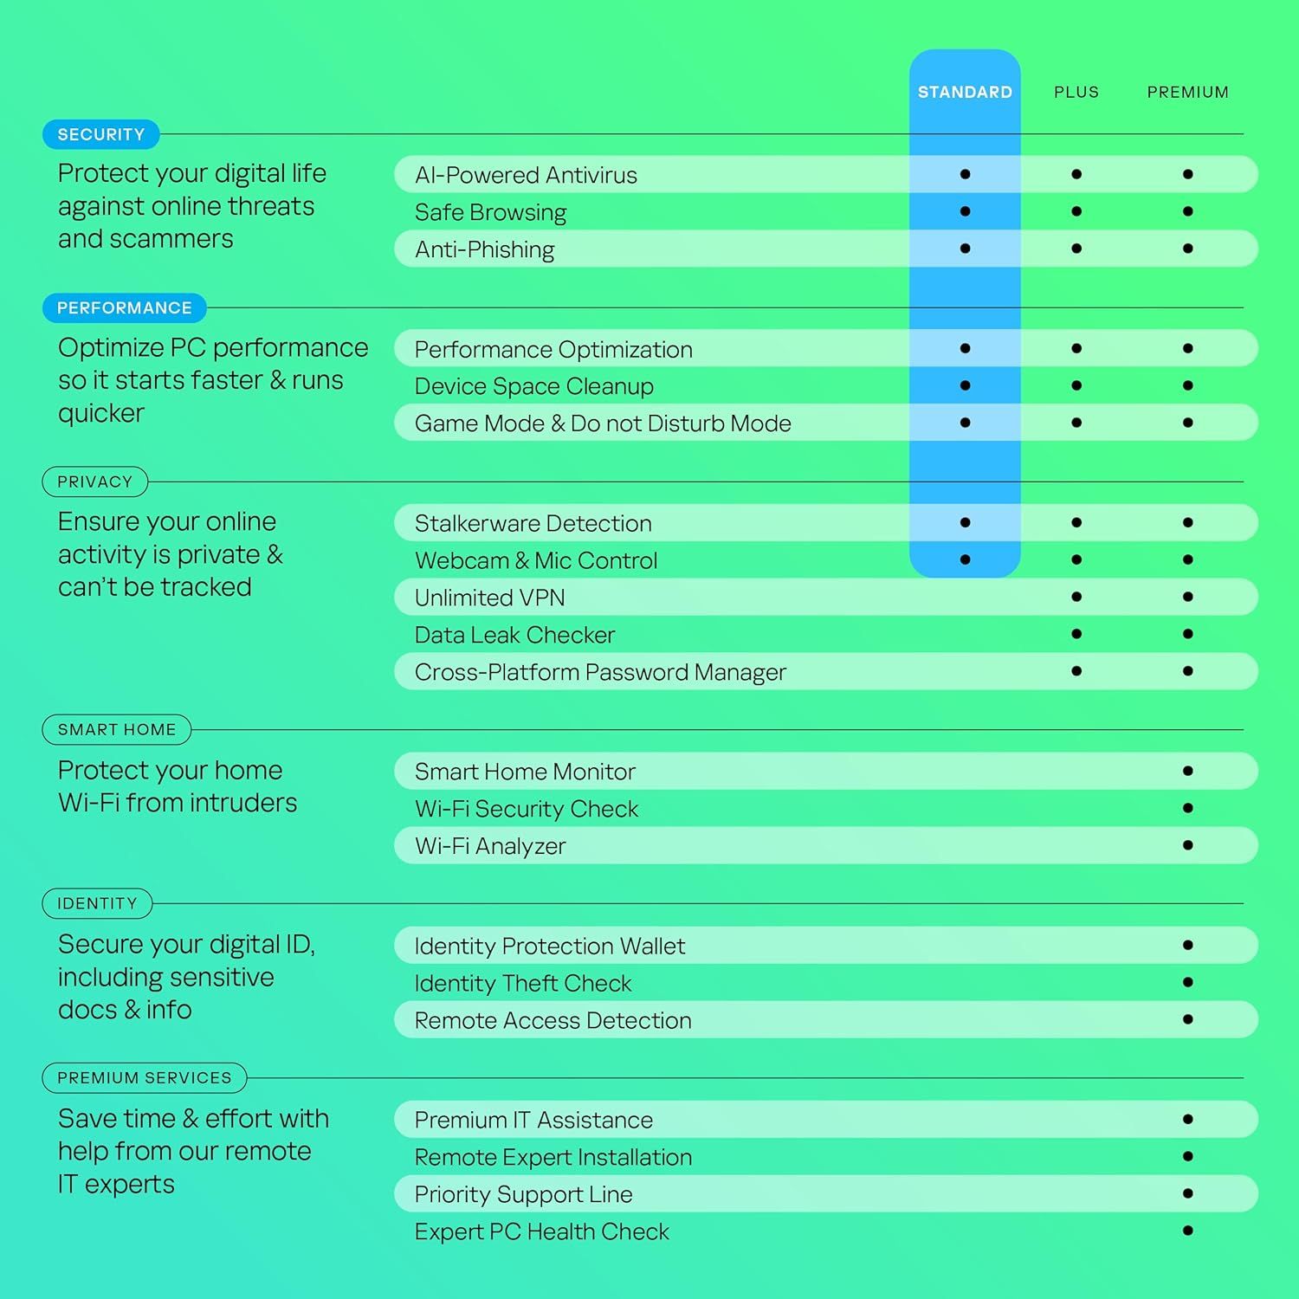
Task: Click Cross-Platform Password Manager row
Action: 826,671
